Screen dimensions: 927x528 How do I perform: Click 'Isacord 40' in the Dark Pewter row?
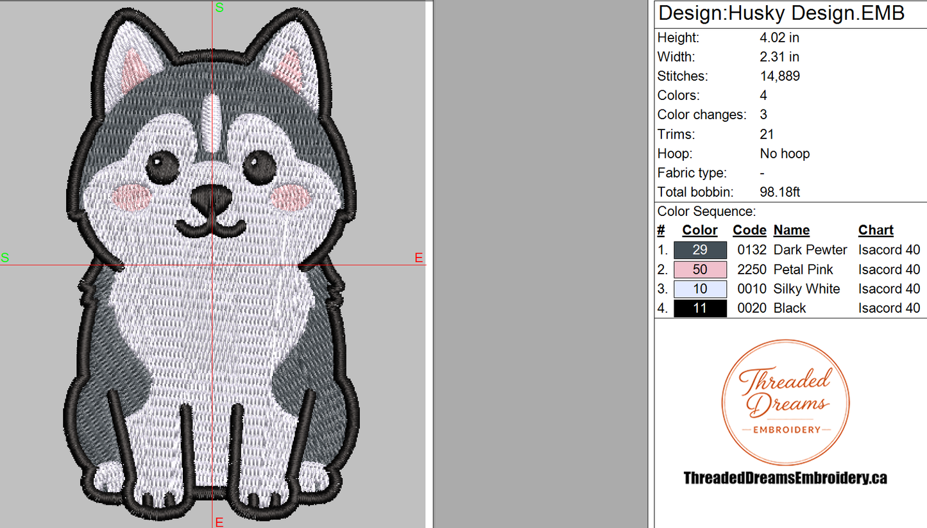[x=889, y=250]
